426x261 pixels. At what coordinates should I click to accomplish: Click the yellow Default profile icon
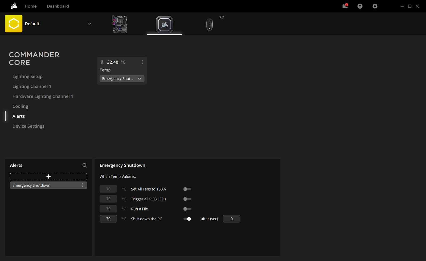point(14,24)
